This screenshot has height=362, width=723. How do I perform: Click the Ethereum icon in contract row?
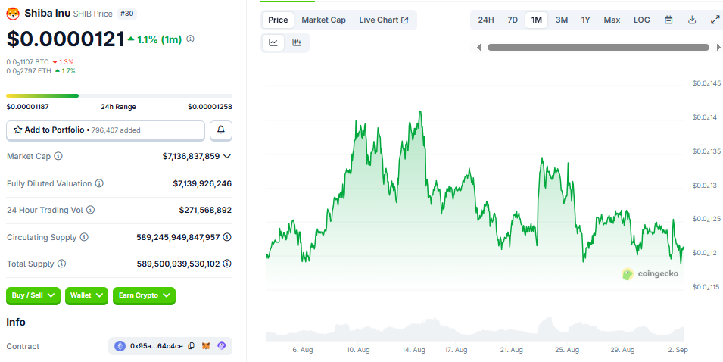[x=120, y=346]
